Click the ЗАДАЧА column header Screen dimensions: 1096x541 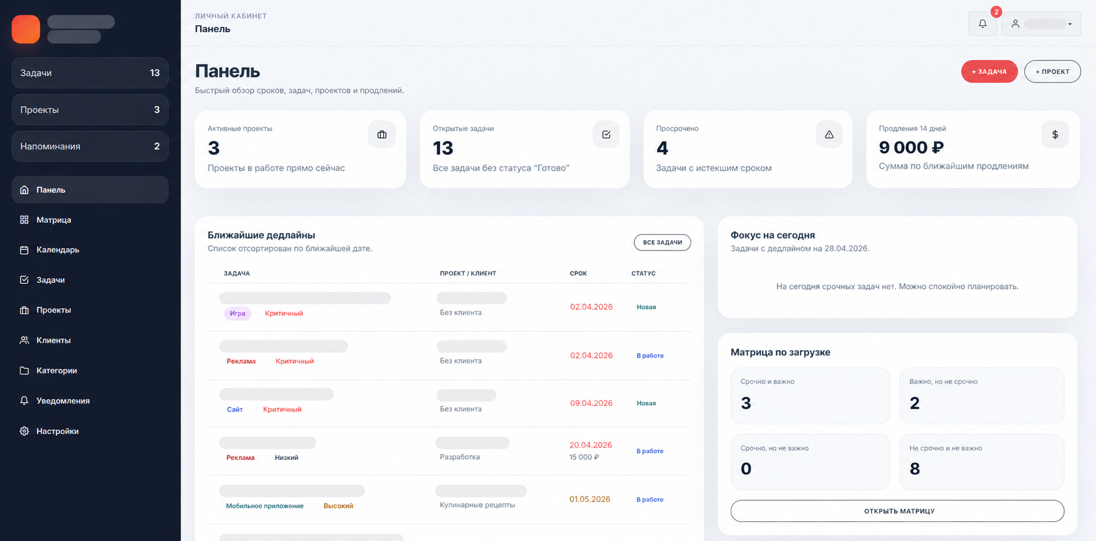click(237, 273)
